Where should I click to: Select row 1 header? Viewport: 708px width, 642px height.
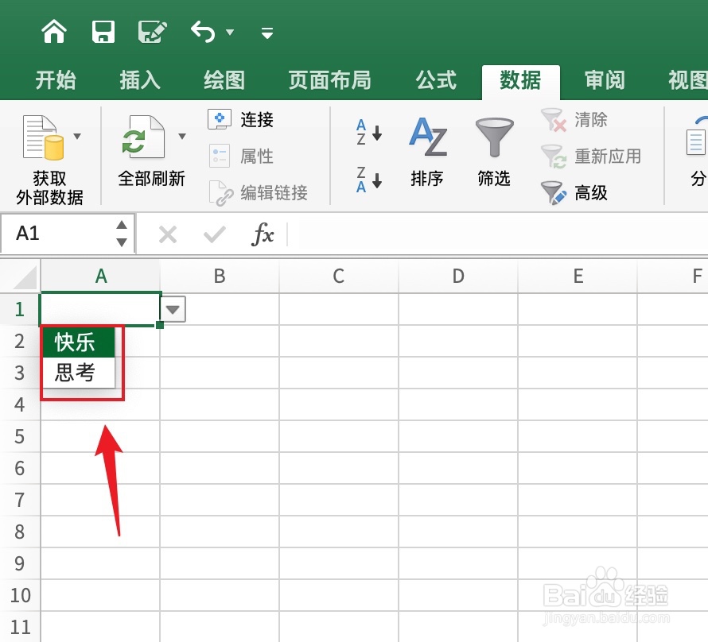20,309
